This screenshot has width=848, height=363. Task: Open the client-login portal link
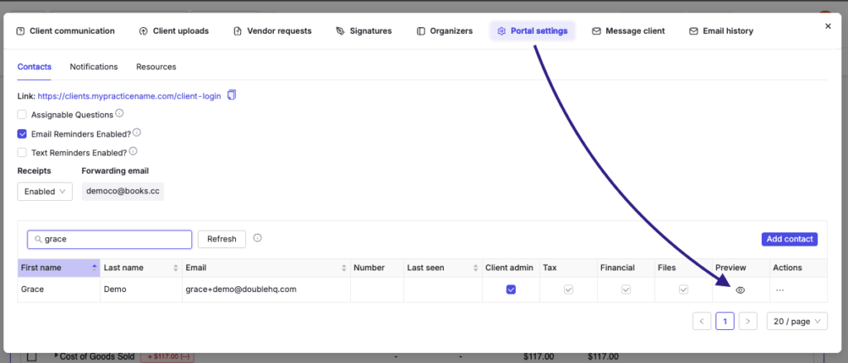129,96
